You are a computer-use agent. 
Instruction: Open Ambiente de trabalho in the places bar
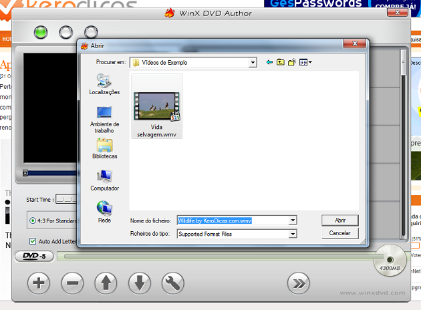[104, 120]
